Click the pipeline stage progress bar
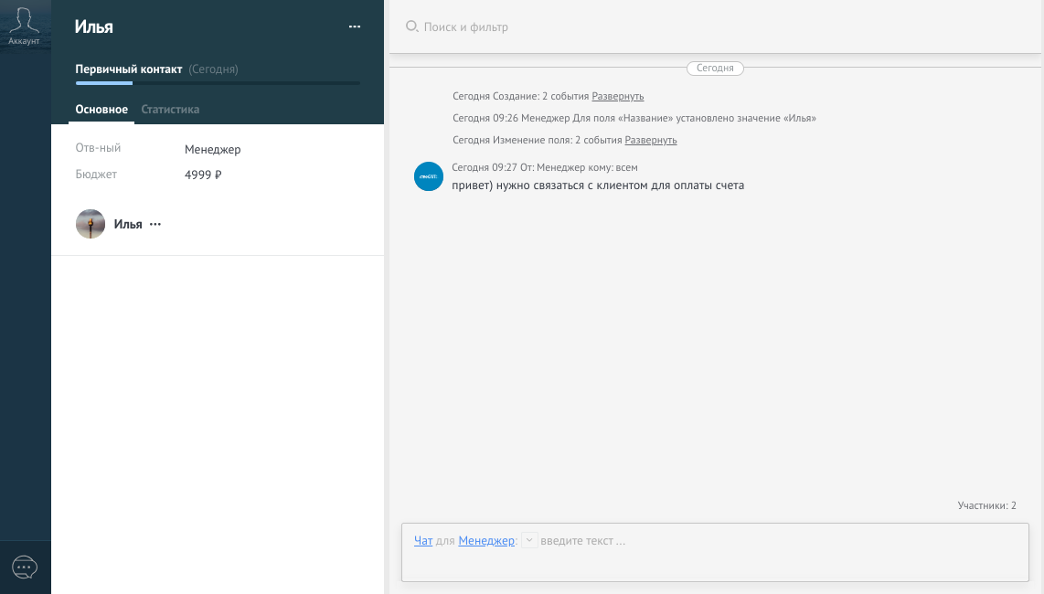 pos(218,83)
